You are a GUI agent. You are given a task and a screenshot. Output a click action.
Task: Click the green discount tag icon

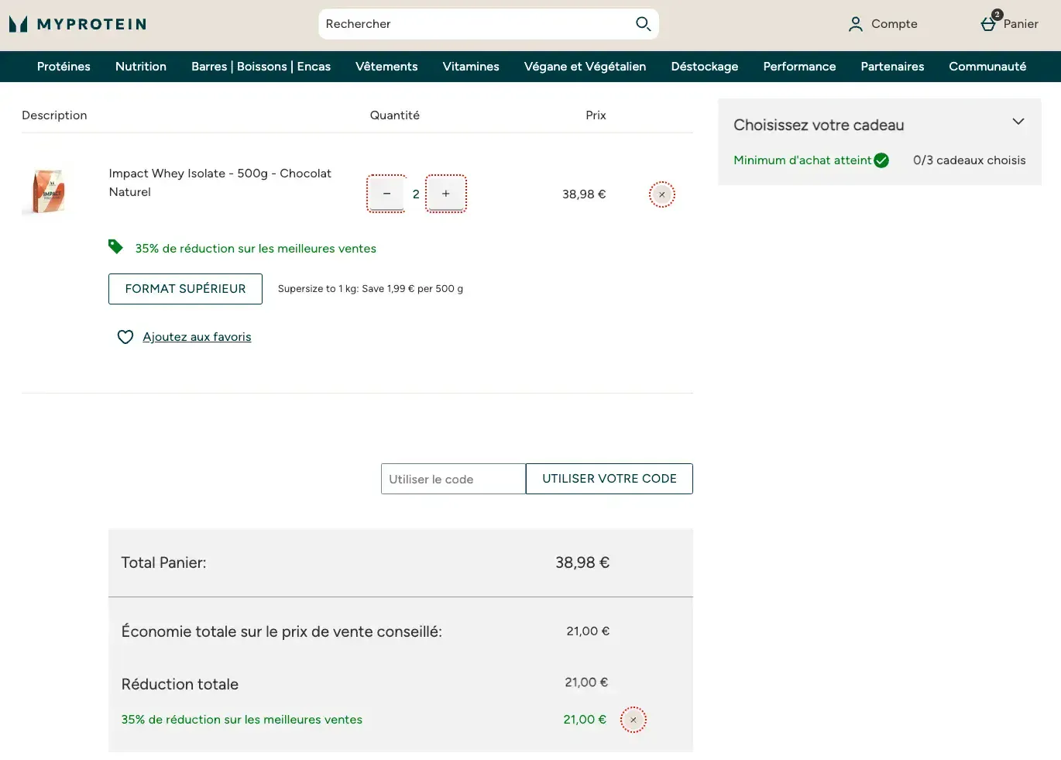point(115,247)
